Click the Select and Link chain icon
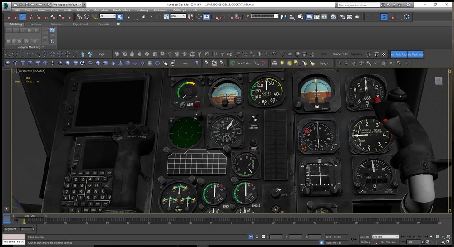 79,17
